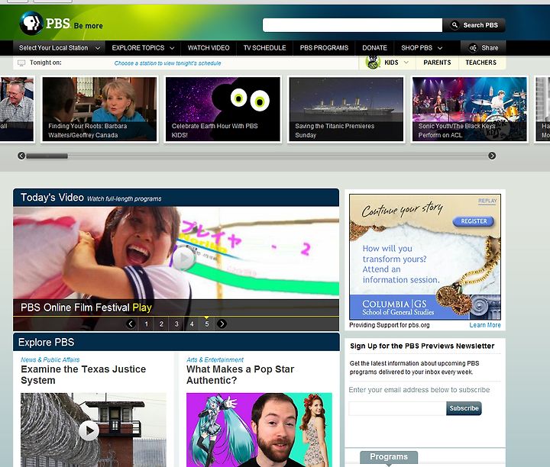Image resolution: width=550 pixels, height=467 pixels.
Task: Click the magnifier icon in Search PBS
Action: pos(455,25)
